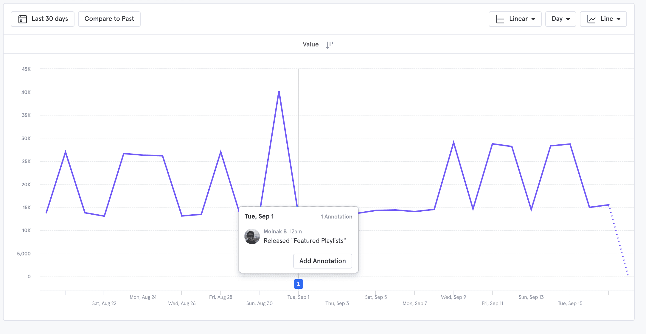Click the Tue, Sep 1 popup heading

tap(259, 216)
